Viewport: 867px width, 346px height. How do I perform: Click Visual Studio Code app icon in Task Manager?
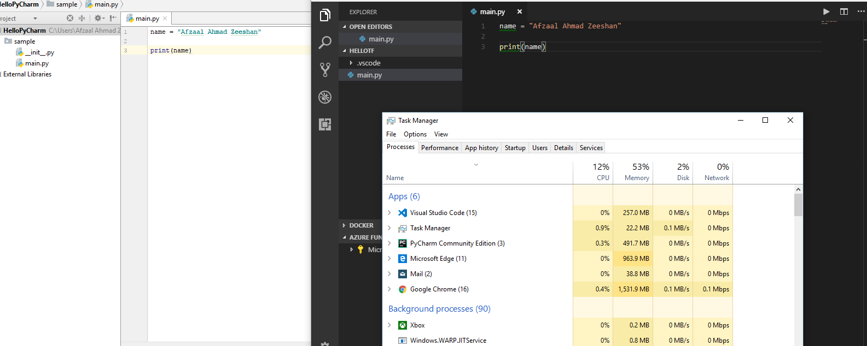(403, 213)
